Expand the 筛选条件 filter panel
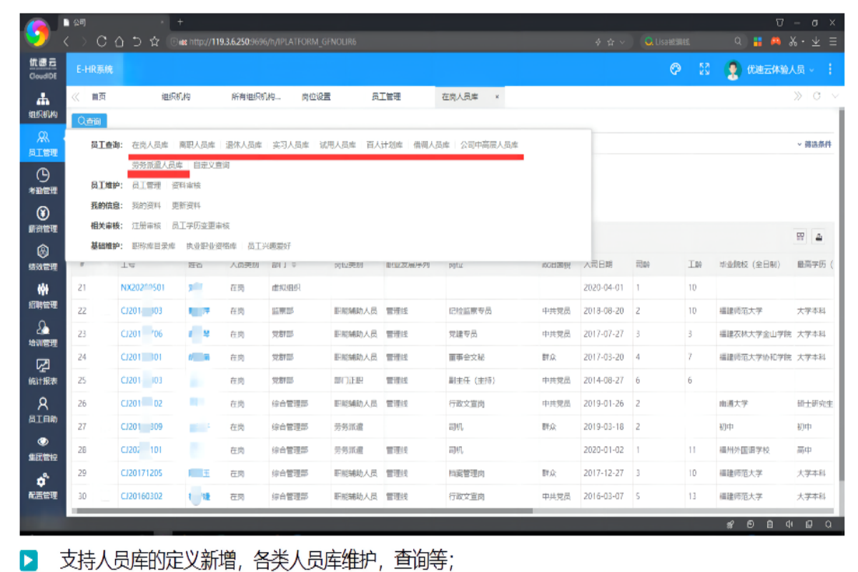This screenshot has width=858, height=572. tap(814, 144)
